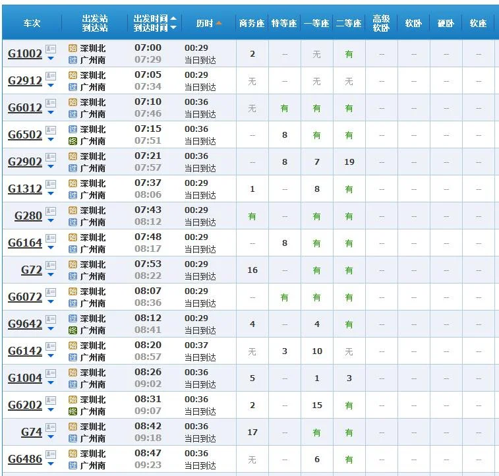Open ID card icon next to G1004
Viewport: 499px width, 476px height.
[x=51, y=373]
